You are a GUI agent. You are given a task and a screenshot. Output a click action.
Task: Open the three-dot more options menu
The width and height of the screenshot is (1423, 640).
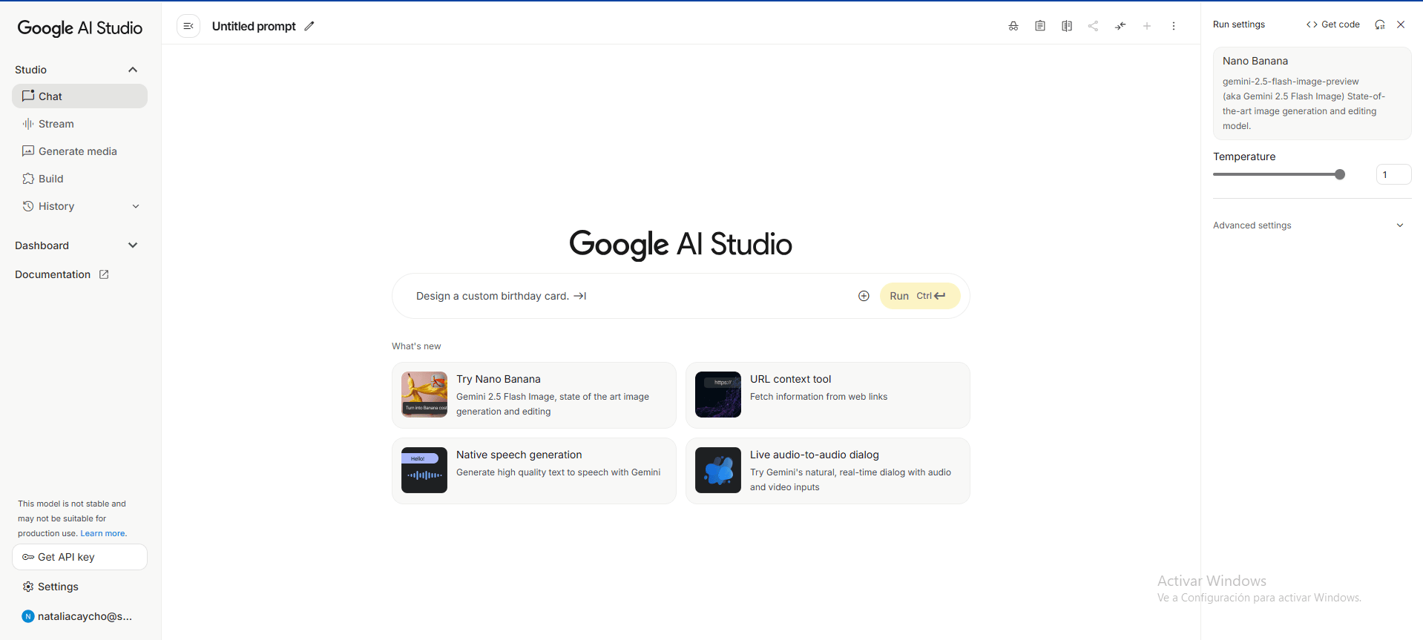tap(1174, 26)
